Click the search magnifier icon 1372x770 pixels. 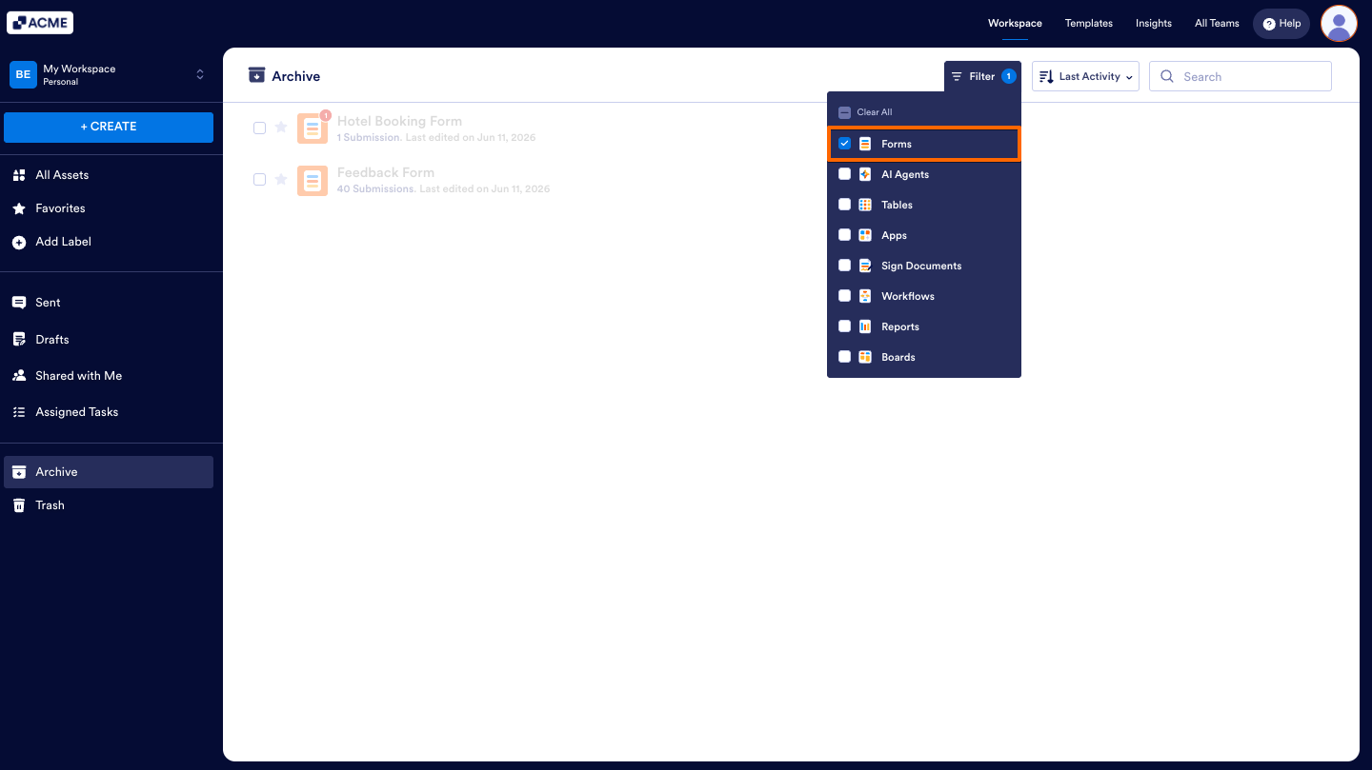click(1167, 77)
